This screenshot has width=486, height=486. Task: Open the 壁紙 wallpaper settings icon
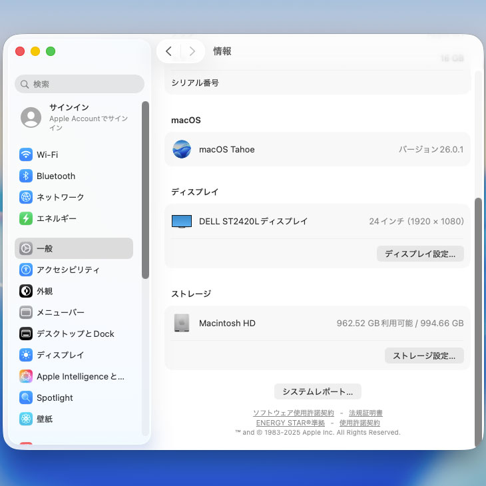pyautogui.click(x=26, y=419)
